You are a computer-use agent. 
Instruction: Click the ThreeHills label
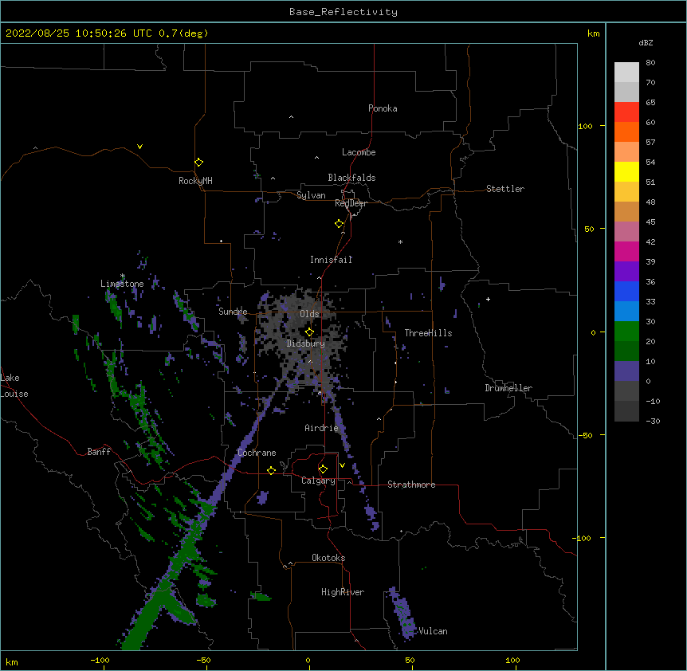(428, 333)
